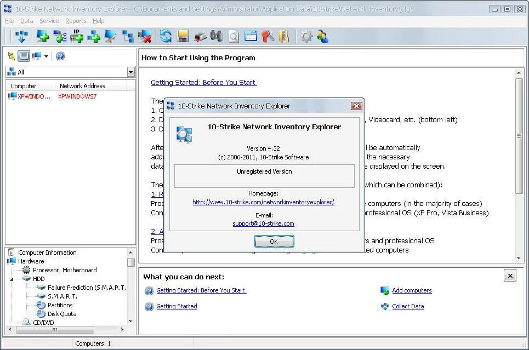Image resolution: width=529 pixels, height=350 pixels.
Task: Click the help content scroll-up arrow
Action: [519, 73]
